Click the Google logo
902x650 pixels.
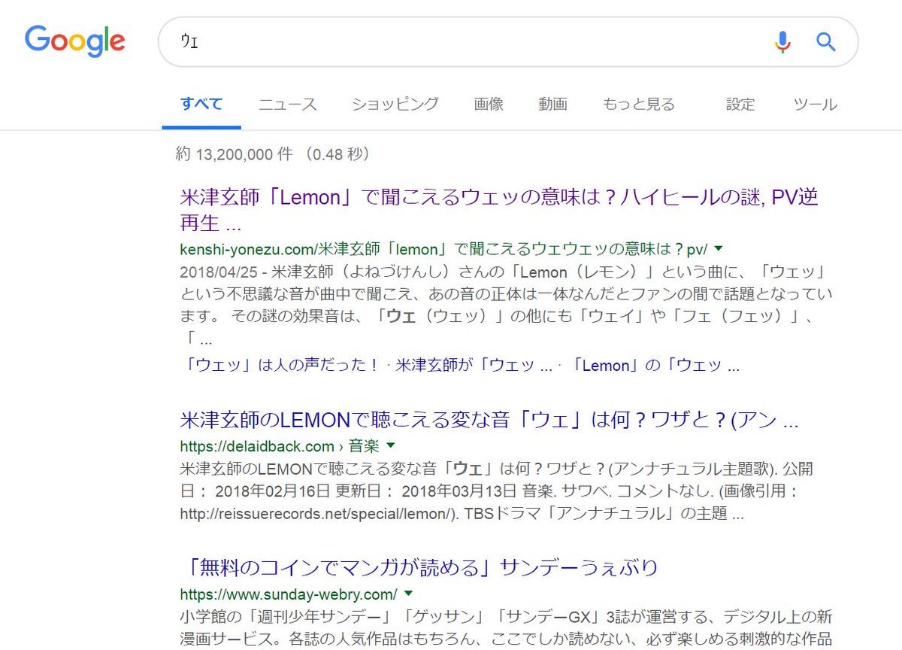pos(74,41)
